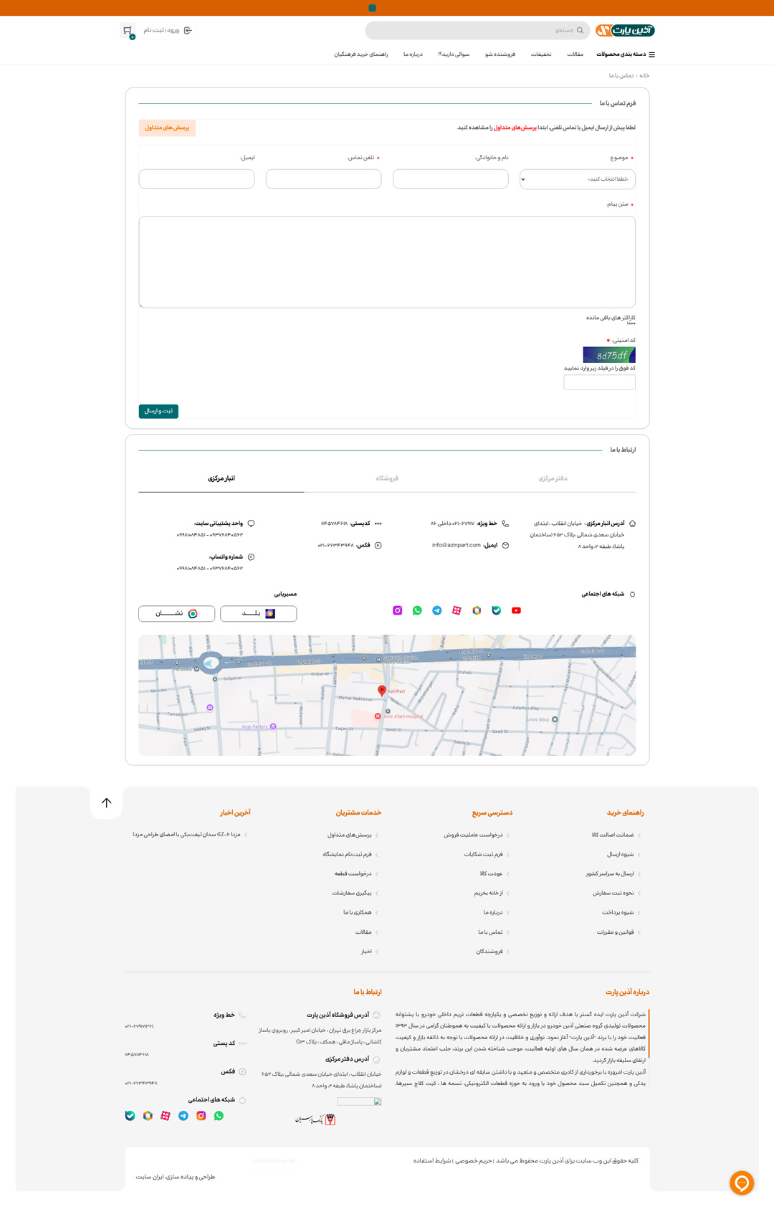Click the Azin Part logo
This screenshot has width=774, height=1207.
pos(625,30)
